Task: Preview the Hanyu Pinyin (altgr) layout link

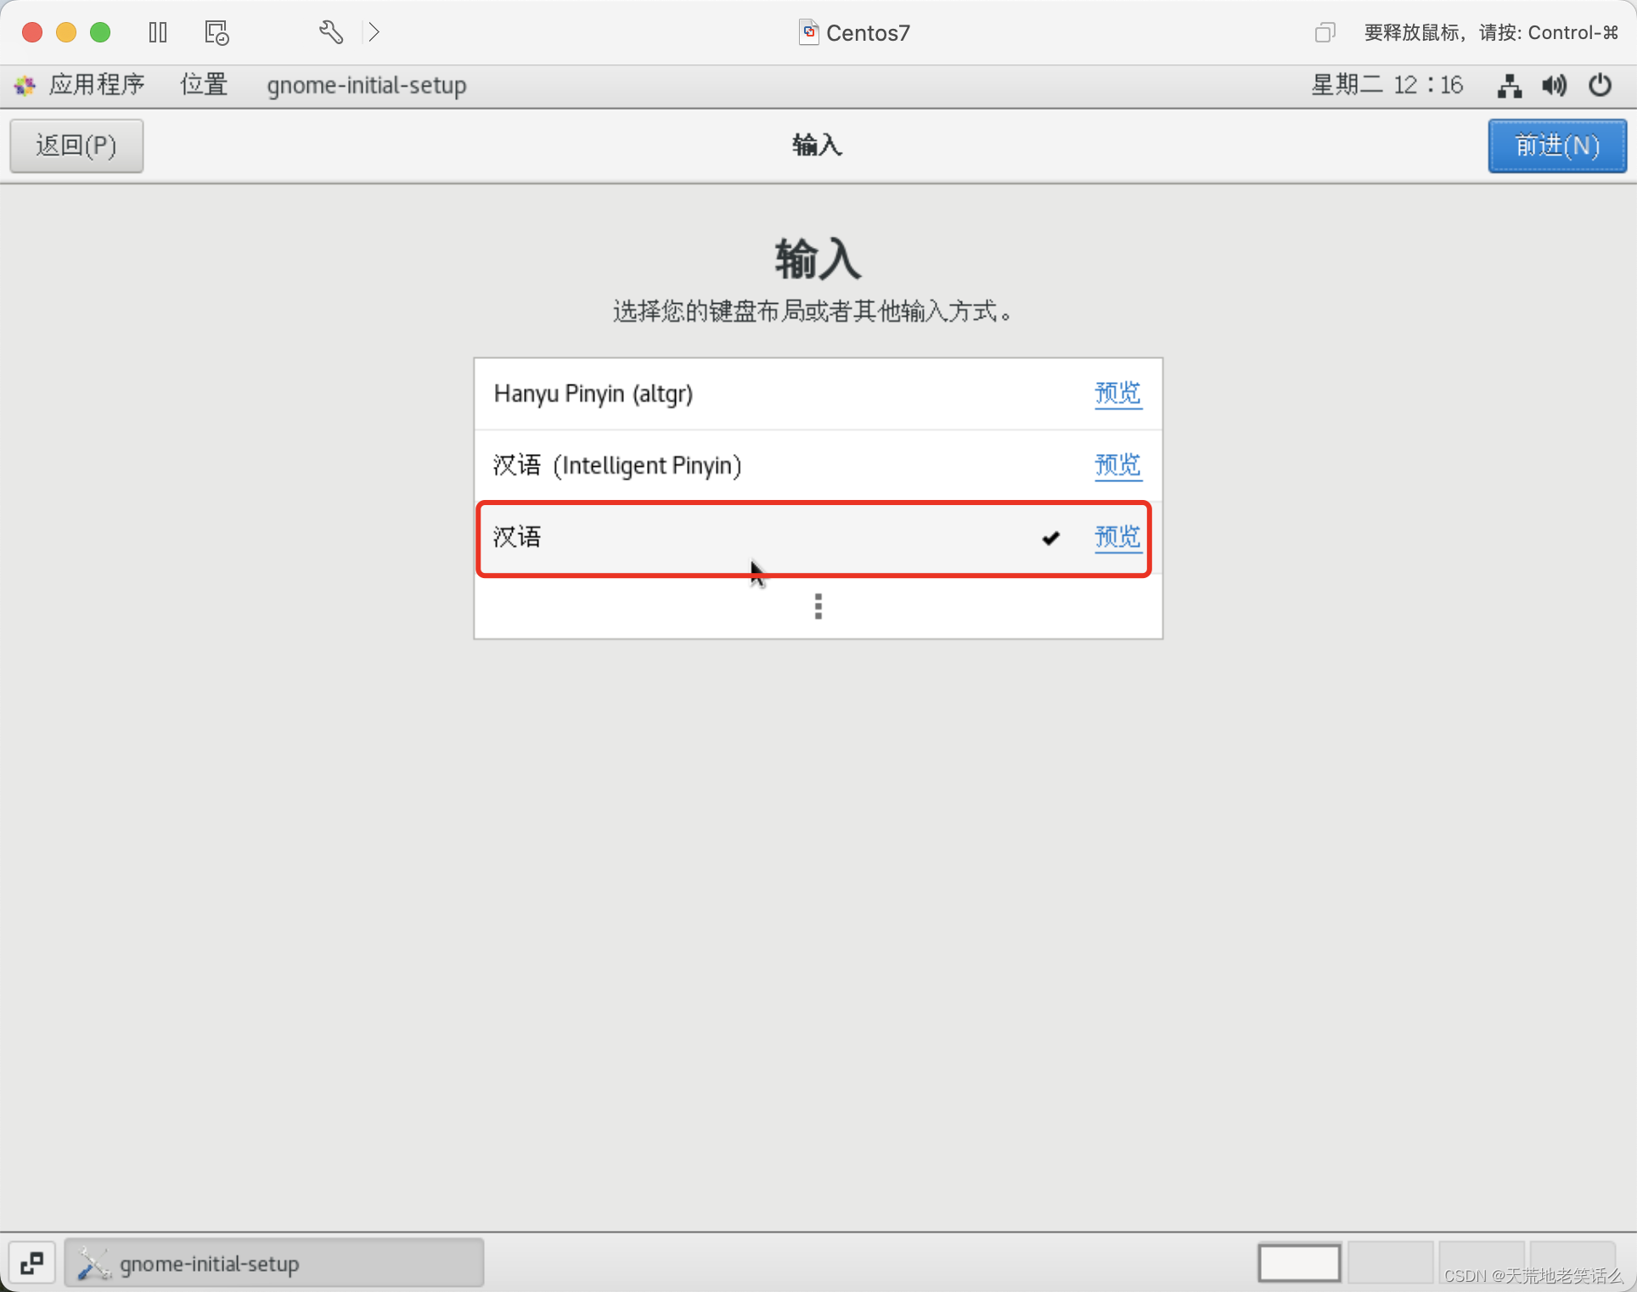Action: pyautogui.click(x=1117, y=393)
